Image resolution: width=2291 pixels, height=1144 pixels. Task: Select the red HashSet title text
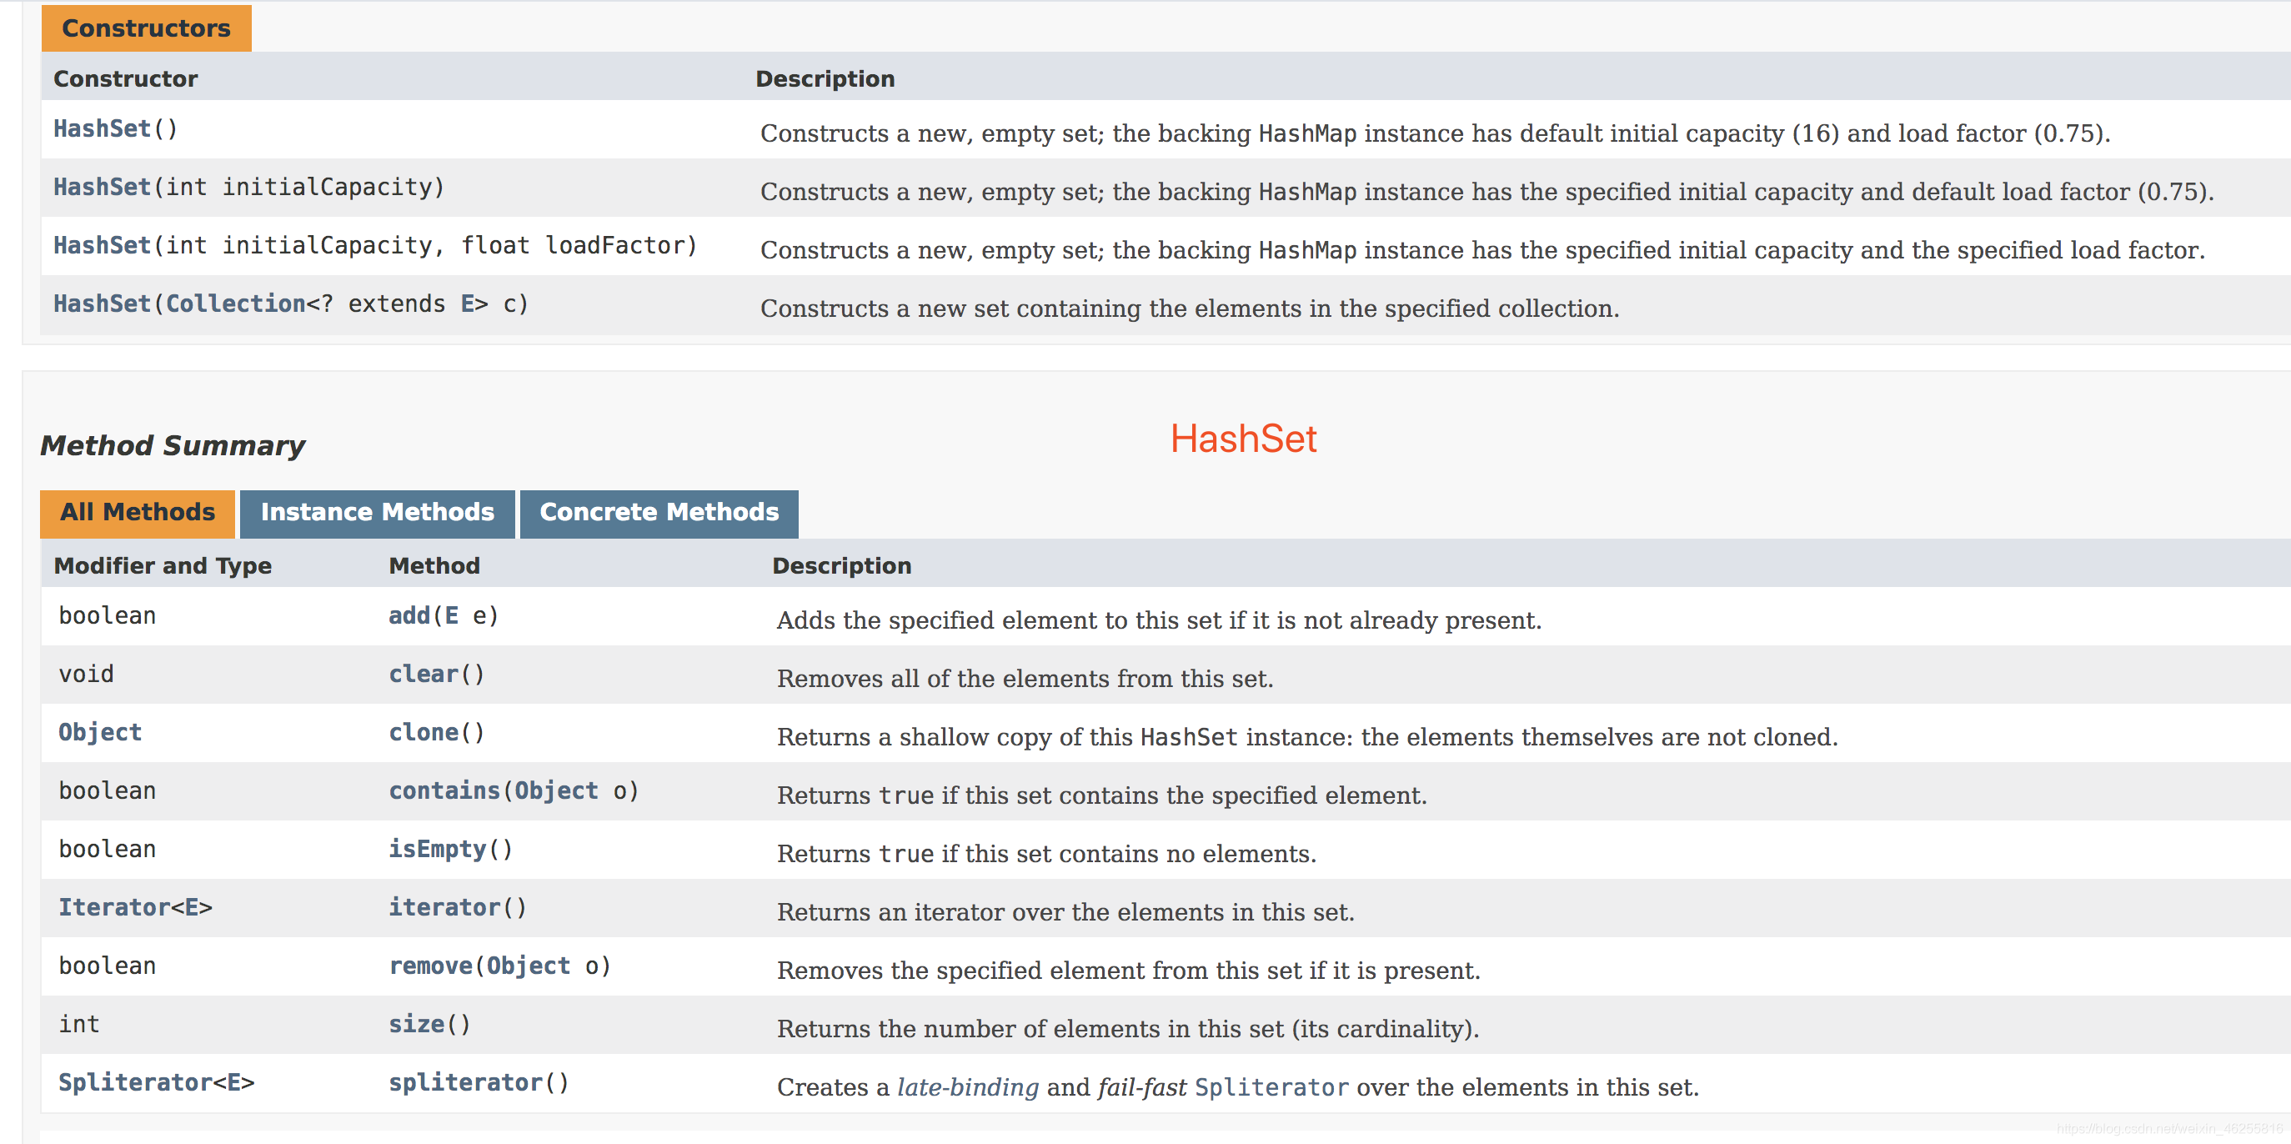tap(1243, 439)
